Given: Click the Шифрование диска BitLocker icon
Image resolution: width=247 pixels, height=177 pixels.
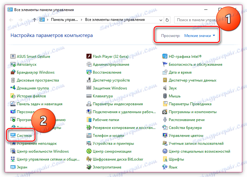Looking at the screenshot, I should [89, 159].
